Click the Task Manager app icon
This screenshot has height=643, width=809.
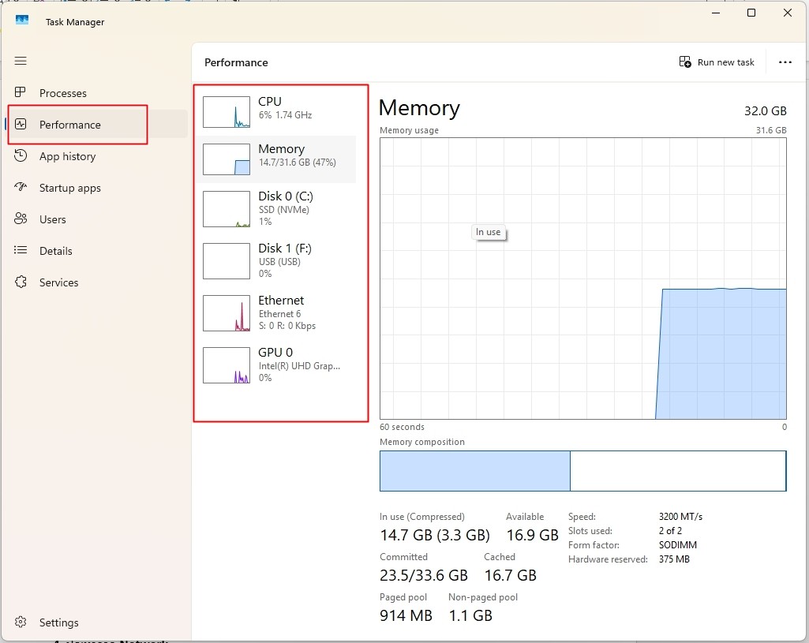pos(22,21)
